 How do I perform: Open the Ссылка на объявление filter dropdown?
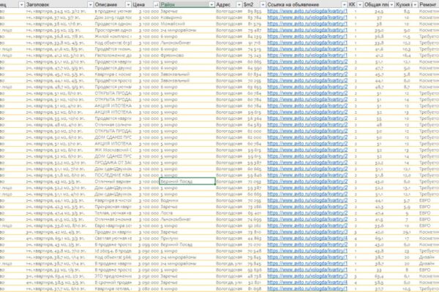point(345,4)
